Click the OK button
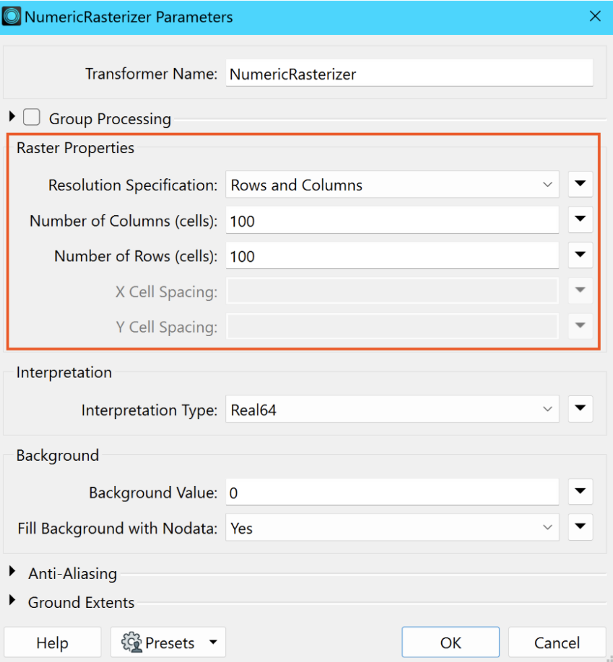The image size is (613, 662). pos(450,642)
